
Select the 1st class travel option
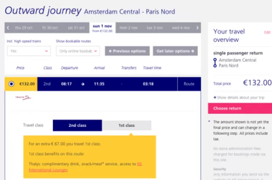tap(127, 125)
